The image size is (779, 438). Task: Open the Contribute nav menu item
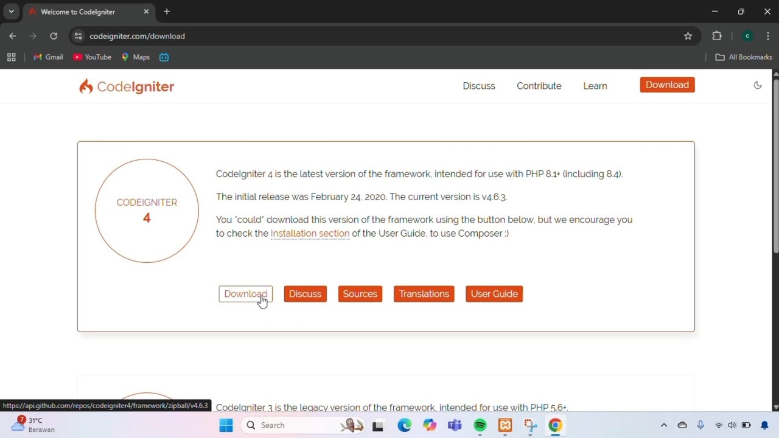pyautogui.click(x=539, y=86)
